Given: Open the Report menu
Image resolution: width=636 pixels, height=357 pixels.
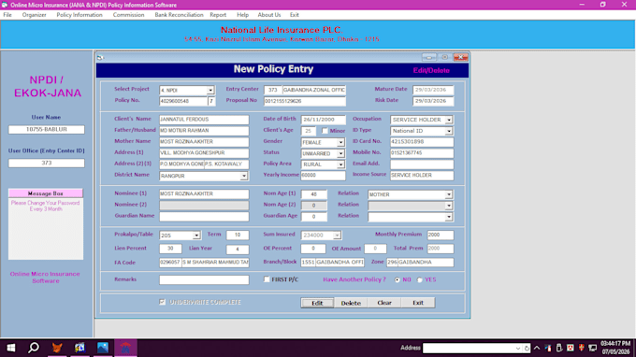Looking at the screenshot, I should click(218, 15).
